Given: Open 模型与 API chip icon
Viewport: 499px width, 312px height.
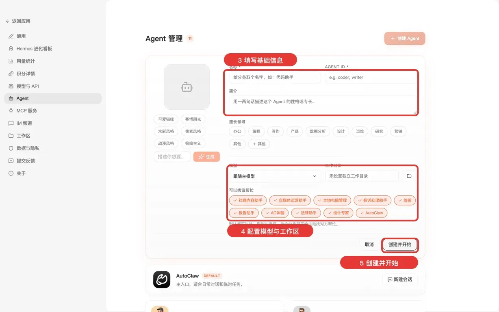Looking at the screenshot, I should [11, 86].
